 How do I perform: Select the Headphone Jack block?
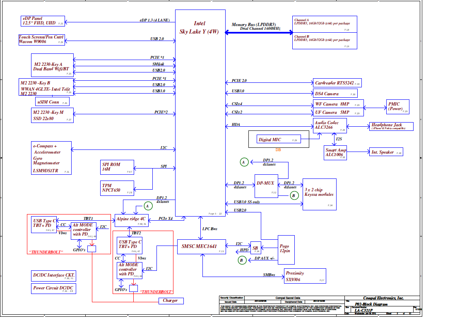pyautogui.click(x=392, y=126)
